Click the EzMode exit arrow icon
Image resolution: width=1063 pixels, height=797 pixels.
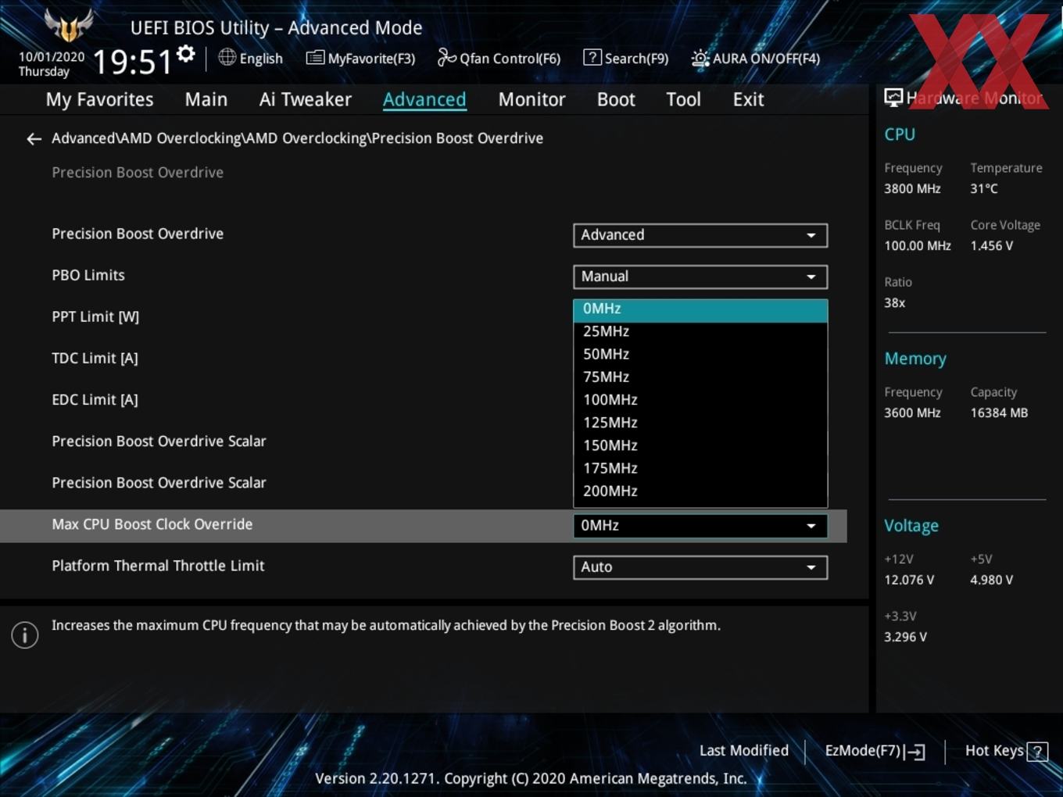(915, 752)
